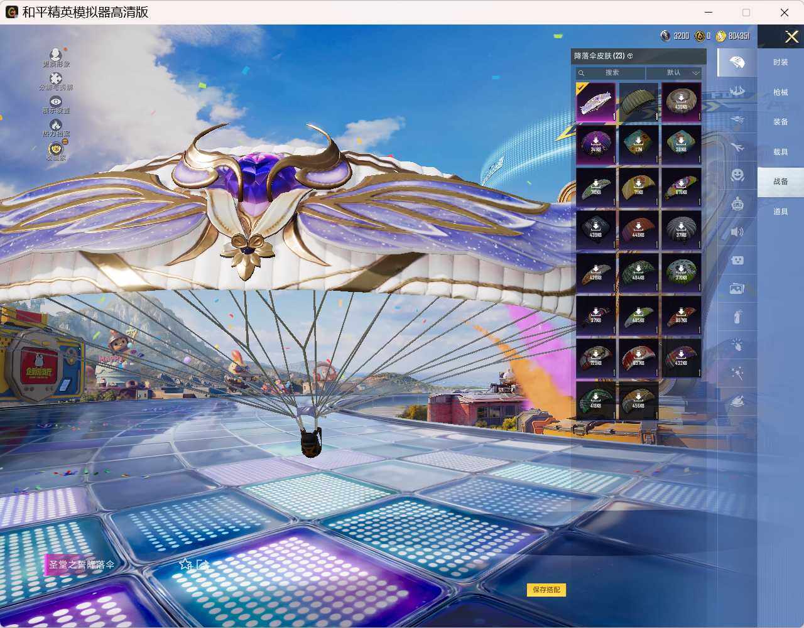The image size is (804, 628).
Task: Open 展示设置 via the eye icon
Action: (x=56, y=102)
